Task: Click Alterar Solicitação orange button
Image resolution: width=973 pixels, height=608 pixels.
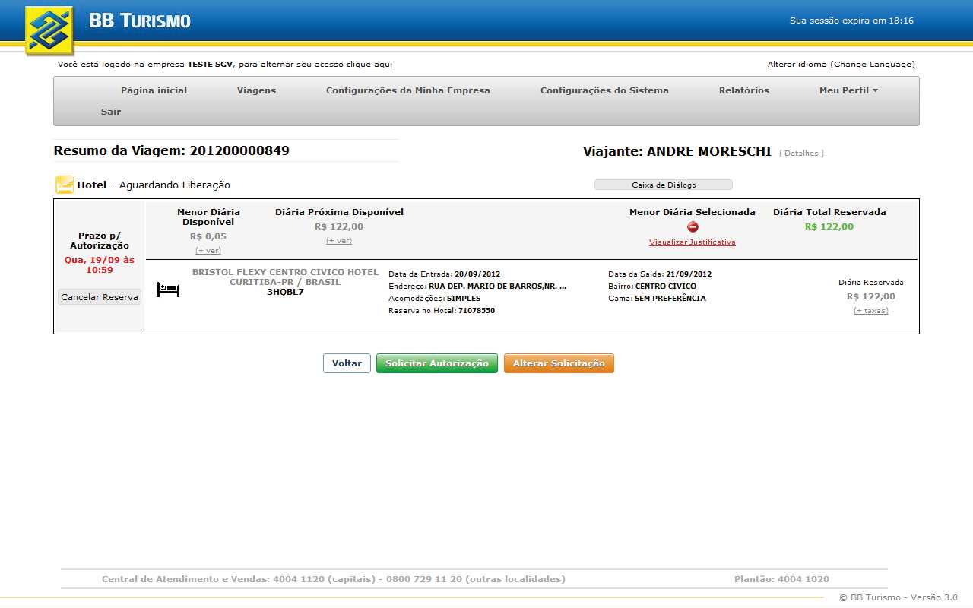Action: click(x=559, y=363)
